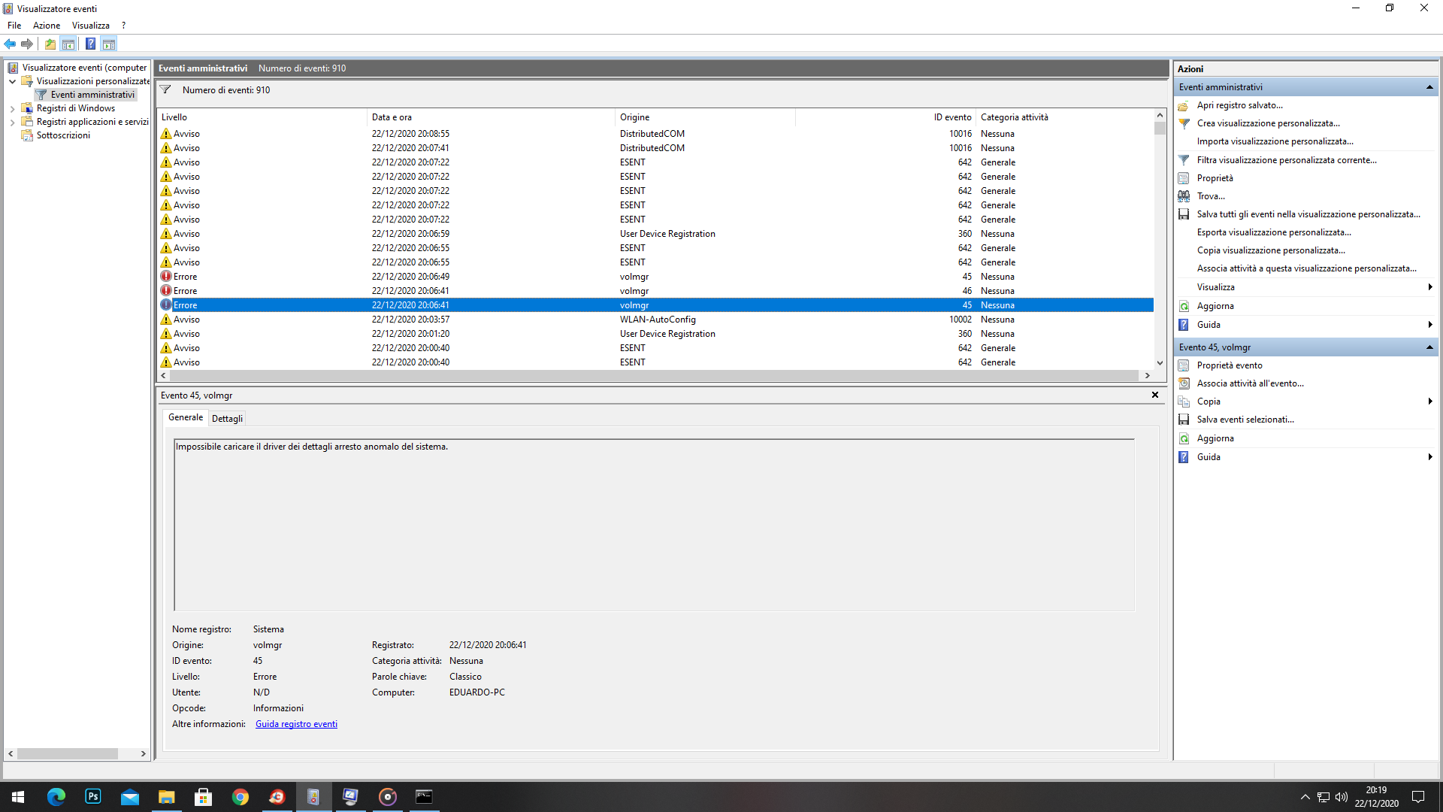Toggle the show/hide action pane toolbar icon

click(x=109, y=44)
